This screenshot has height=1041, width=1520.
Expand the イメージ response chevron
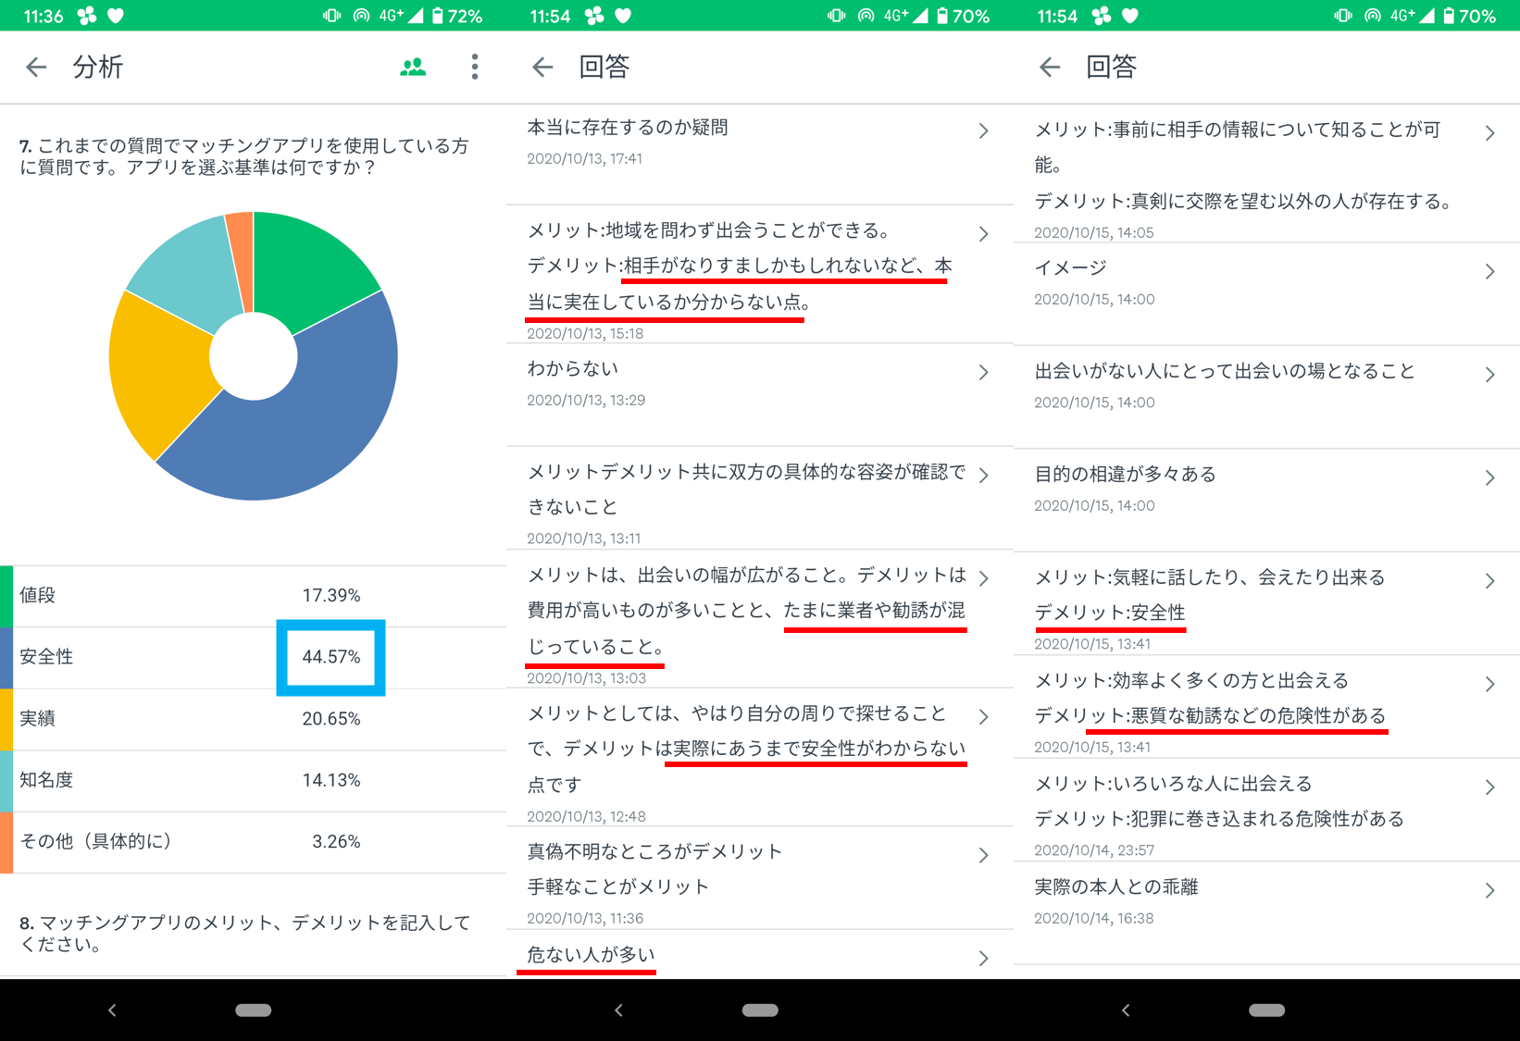(1489, 272)
